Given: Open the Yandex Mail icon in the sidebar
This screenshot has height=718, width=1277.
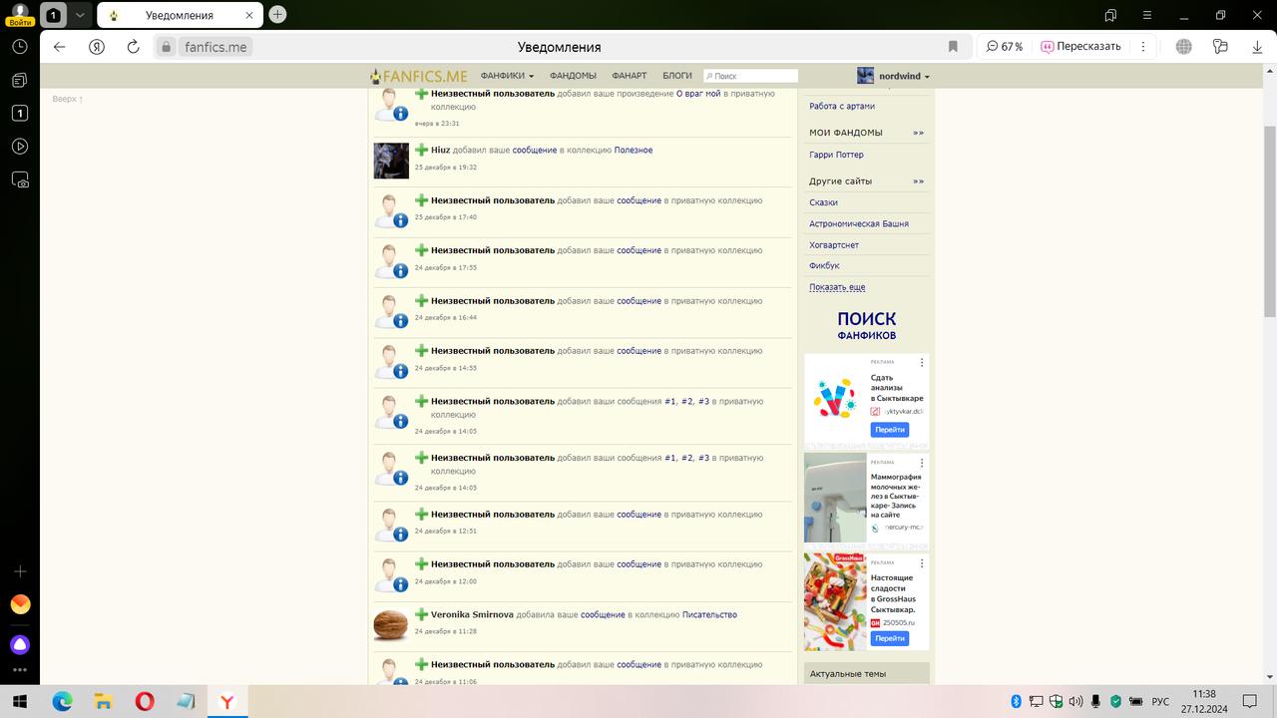Looking at the screenshot, I should 20,604.
